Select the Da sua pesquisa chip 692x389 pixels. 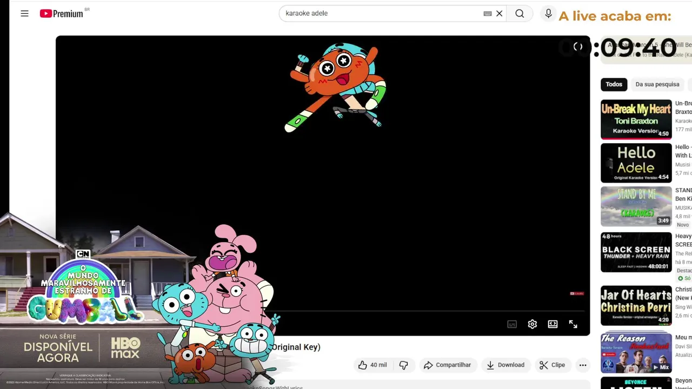[657, 84]
